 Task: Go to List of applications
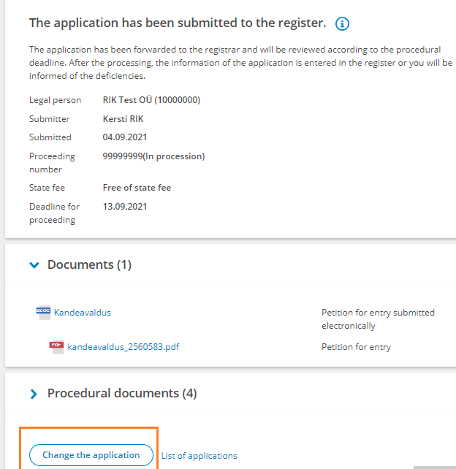[x=199, y=456]
